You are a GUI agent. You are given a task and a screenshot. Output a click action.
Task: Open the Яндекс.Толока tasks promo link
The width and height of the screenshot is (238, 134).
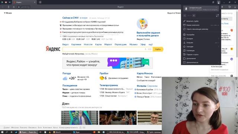pyautogui.click(x=148, y=34)
